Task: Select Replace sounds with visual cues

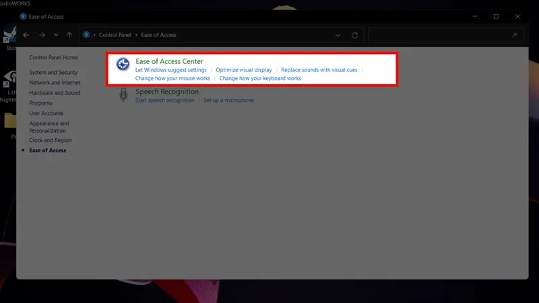Action: (319, 70)
